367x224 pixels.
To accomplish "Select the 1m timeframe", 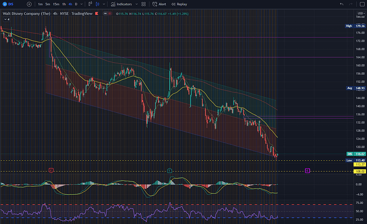I will point(40,4).
